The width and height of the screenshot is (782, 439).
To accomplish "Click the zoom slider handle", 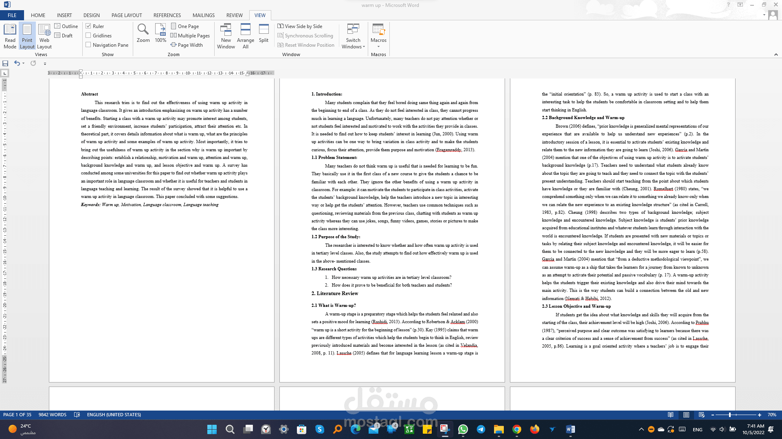I will point(730,415).
